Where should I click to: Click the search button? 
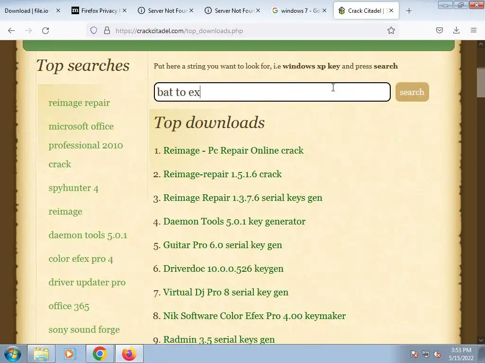point(412,92)
